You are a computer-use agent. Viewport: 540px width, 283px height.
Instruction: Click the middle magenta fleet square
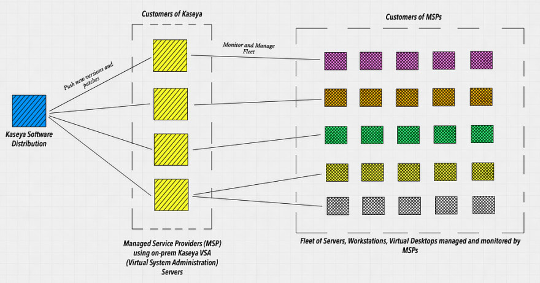point(407,61)
